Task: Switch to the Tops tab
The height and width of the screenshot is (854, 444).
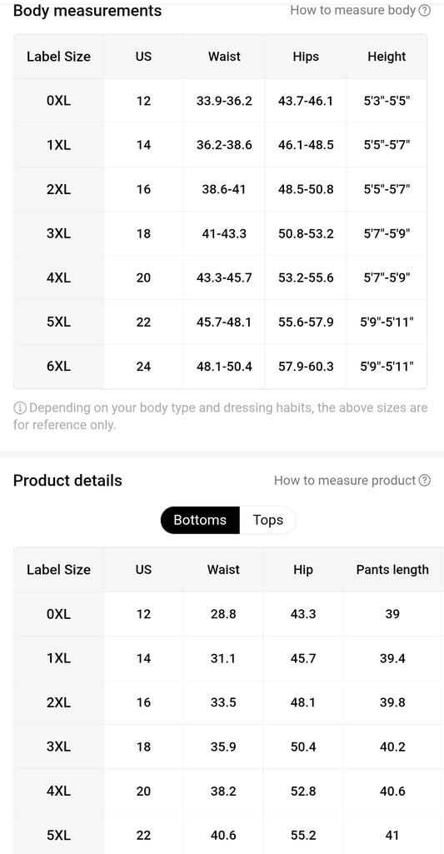Action: 267,520
